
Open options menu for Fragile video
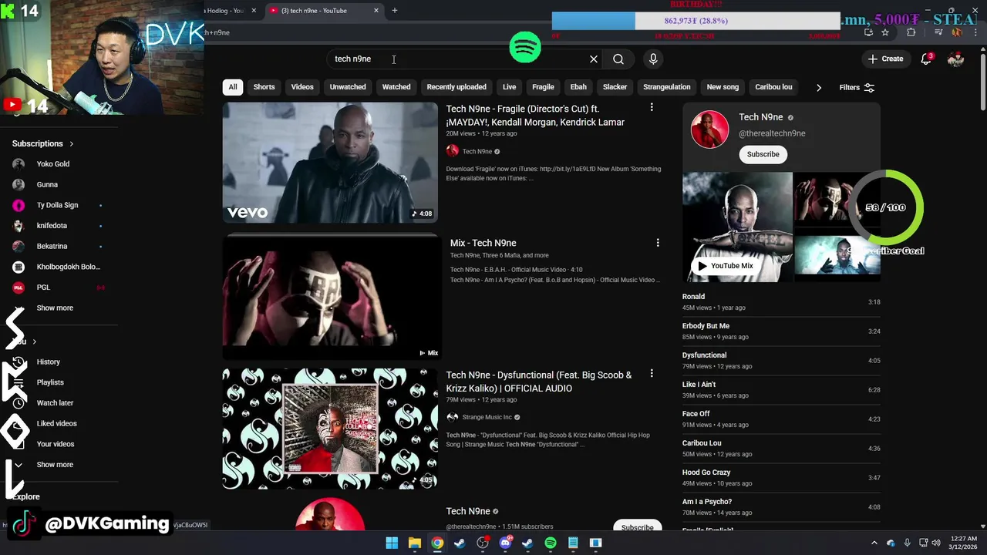[x=652, y=107]
